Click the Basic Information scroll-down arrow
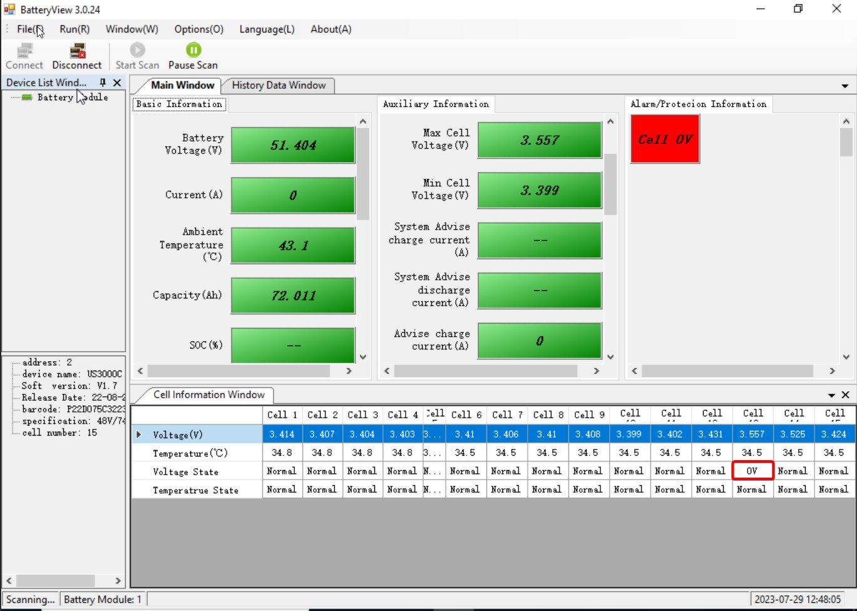The width and height of the screenshot is (857, 611). (x=363, y=357)
